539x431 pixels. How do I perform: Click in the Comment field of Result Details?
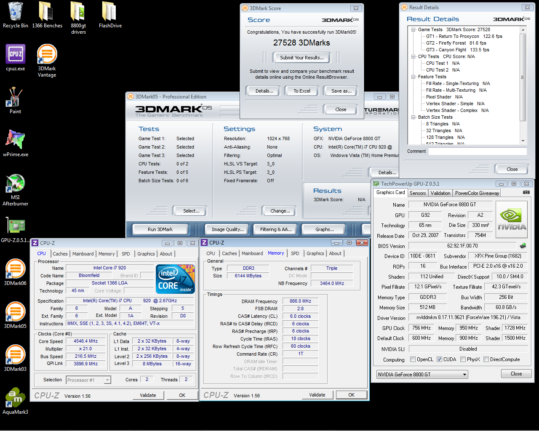478,151
